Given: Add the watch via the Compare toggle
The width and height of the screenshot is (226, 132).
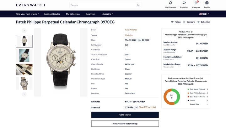Looking at the screenshot, I should (189, 22).
